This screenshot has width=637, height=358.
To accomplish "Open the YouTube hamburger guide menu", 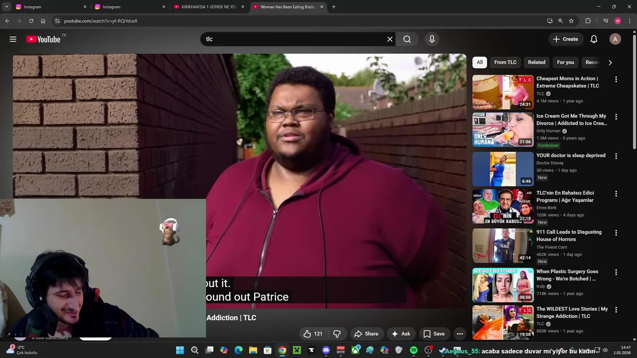I will coord(13,39).
